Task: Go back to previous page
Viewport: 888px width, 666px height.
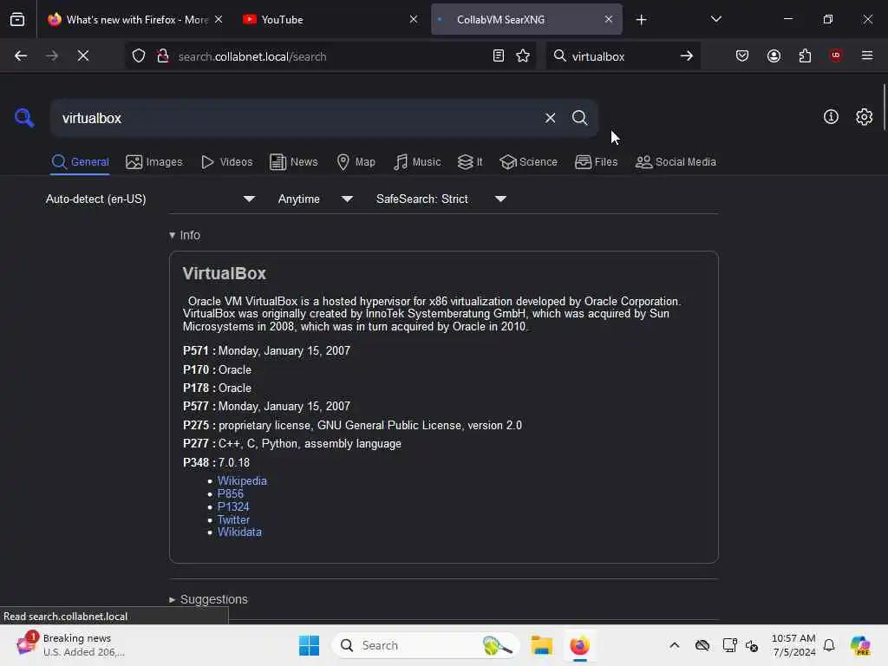Action: [x=21, y=56]
